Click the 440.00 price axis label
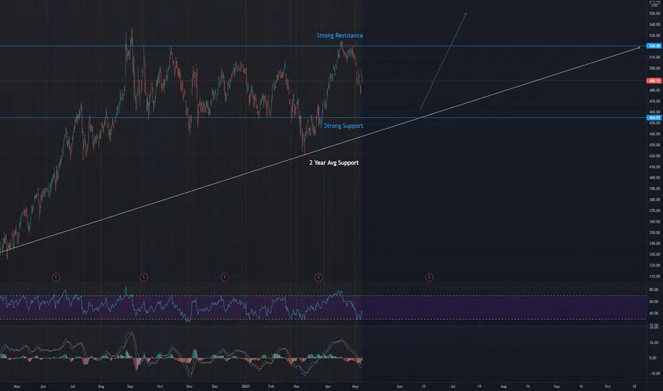This screenshot has width=663, height=391. 654,134
